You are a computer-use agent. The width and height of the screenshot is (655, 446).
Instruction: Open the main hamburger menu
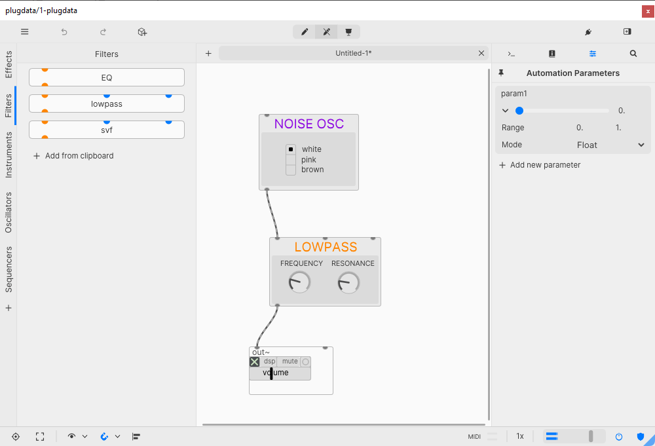[x=25, y=31]
